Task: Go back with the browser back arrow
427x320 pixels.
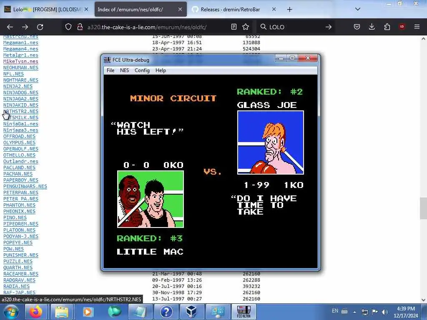Action: pos(10,27)
